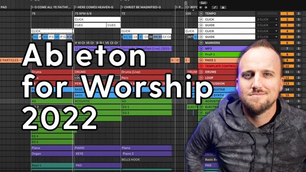Screen dimensions: 306x172
Task: Toggle track activator 7 for MP3
Action: [287, 49]
